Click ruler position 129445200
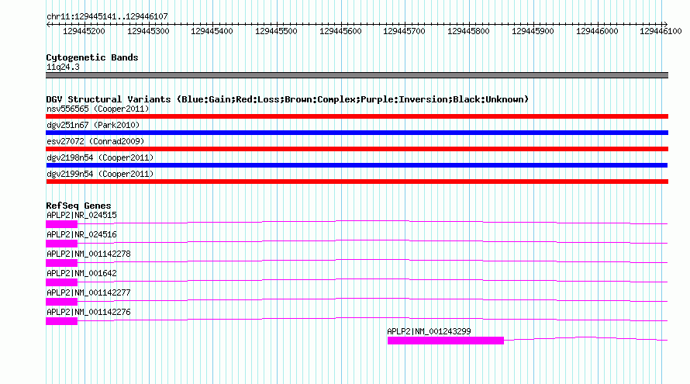690x384 pixels. click(x=84, y=31)
